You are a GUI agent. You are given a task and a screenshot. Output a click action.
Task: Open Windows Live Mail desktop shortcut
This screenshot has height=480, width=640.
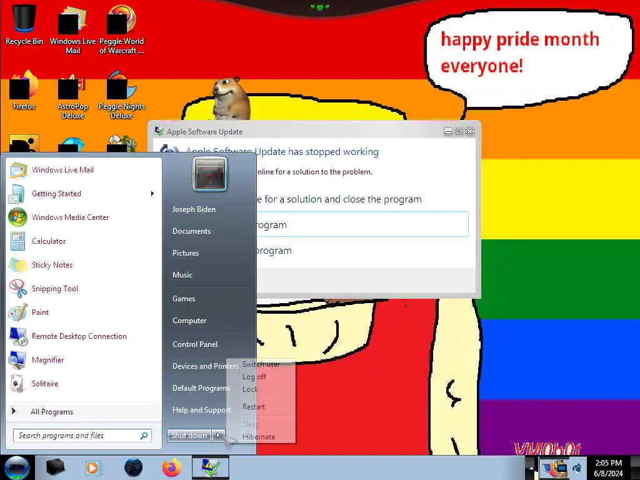point(72,29)
